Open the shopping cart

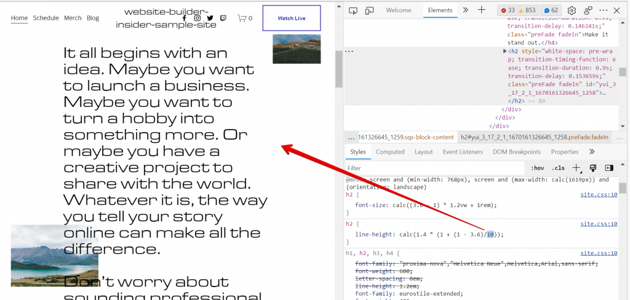pos(244,18)
